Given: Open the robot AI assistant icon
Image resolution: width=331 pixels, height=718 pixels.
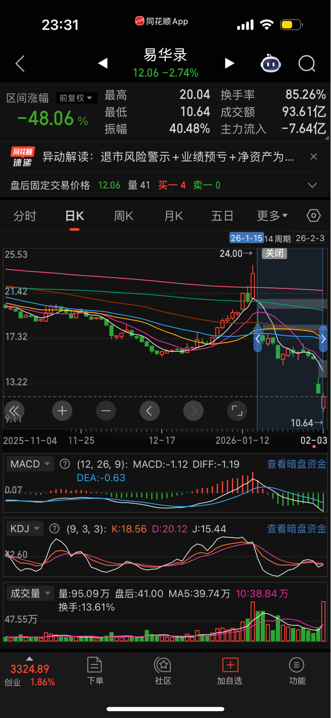Looking at the screenshot, I should click(x=271, y=63).
